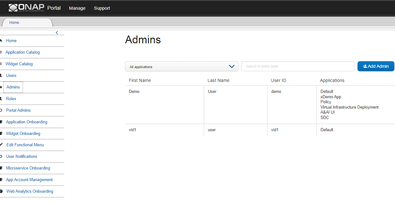Viewport: 395px width, 204px height.
Task: Click Default in vid1 row applications
Action: click(327, 130)
